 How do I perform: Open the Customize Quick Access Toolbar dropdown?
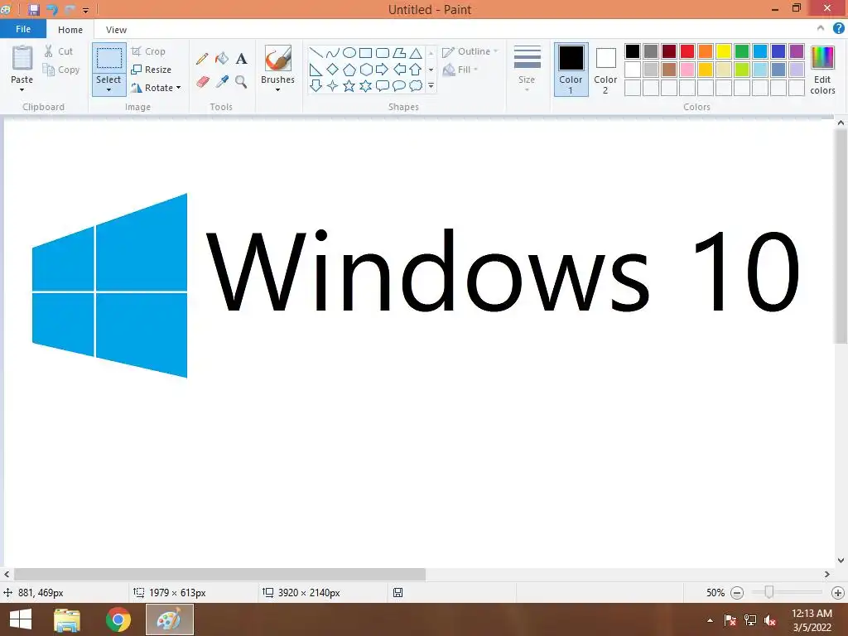pos(85,10)
